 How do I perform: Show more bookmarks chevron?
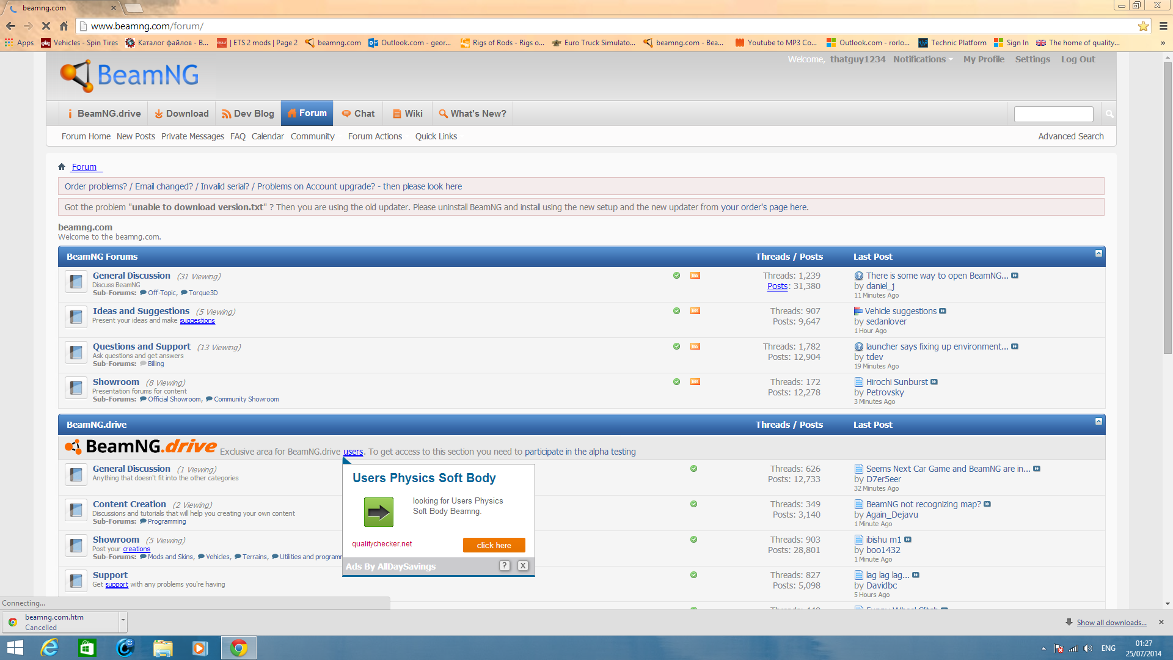[1163, 43]
